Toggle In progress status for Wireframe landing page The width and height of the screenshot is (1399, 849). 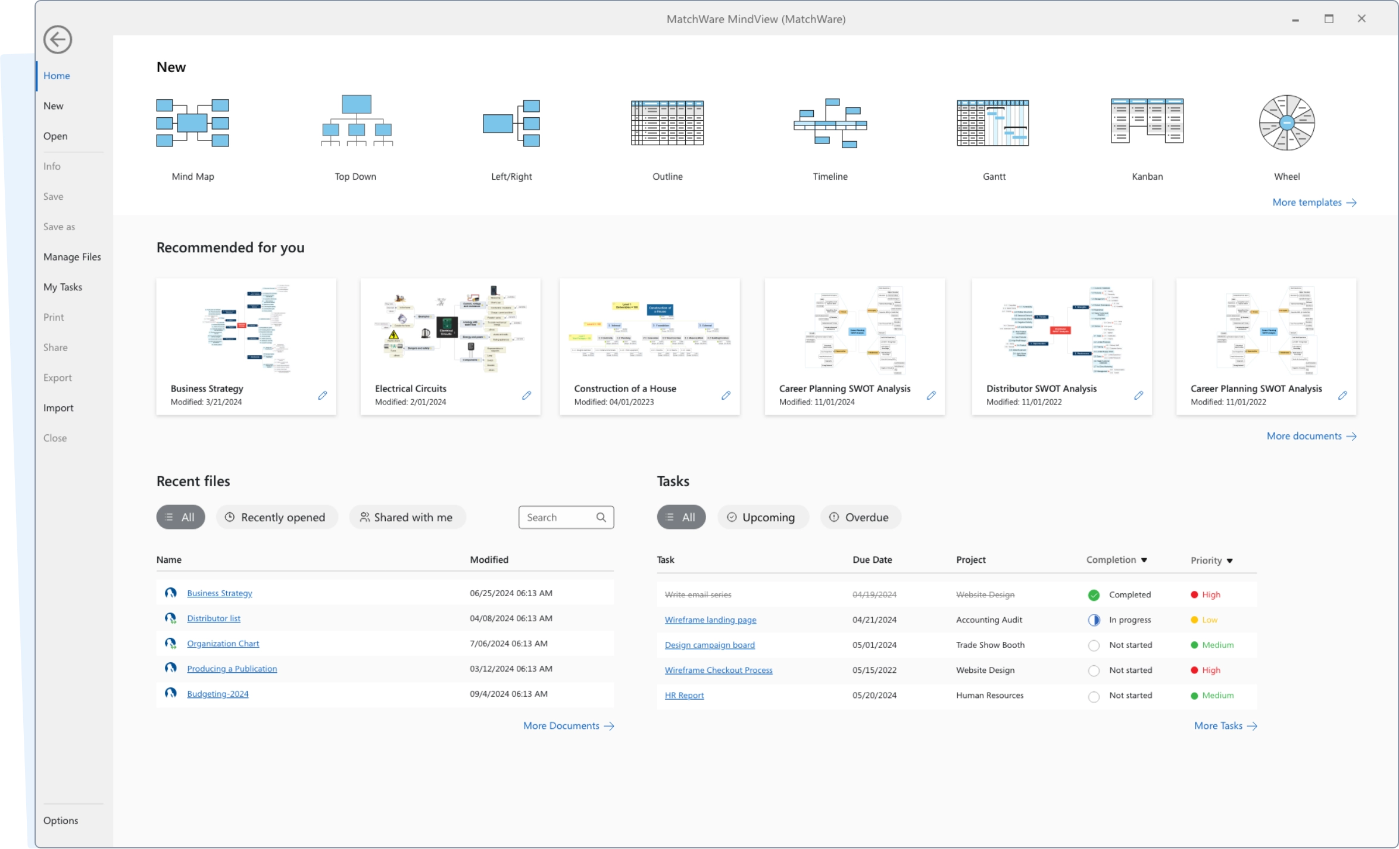tap(1094, 621)
